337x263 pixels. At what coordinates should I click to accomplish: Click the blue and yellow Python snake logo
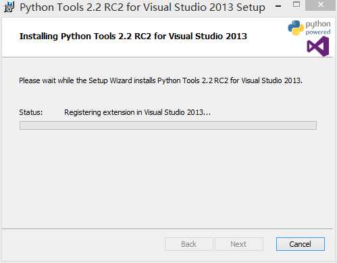pyautogui.click(x=296, y=28)
